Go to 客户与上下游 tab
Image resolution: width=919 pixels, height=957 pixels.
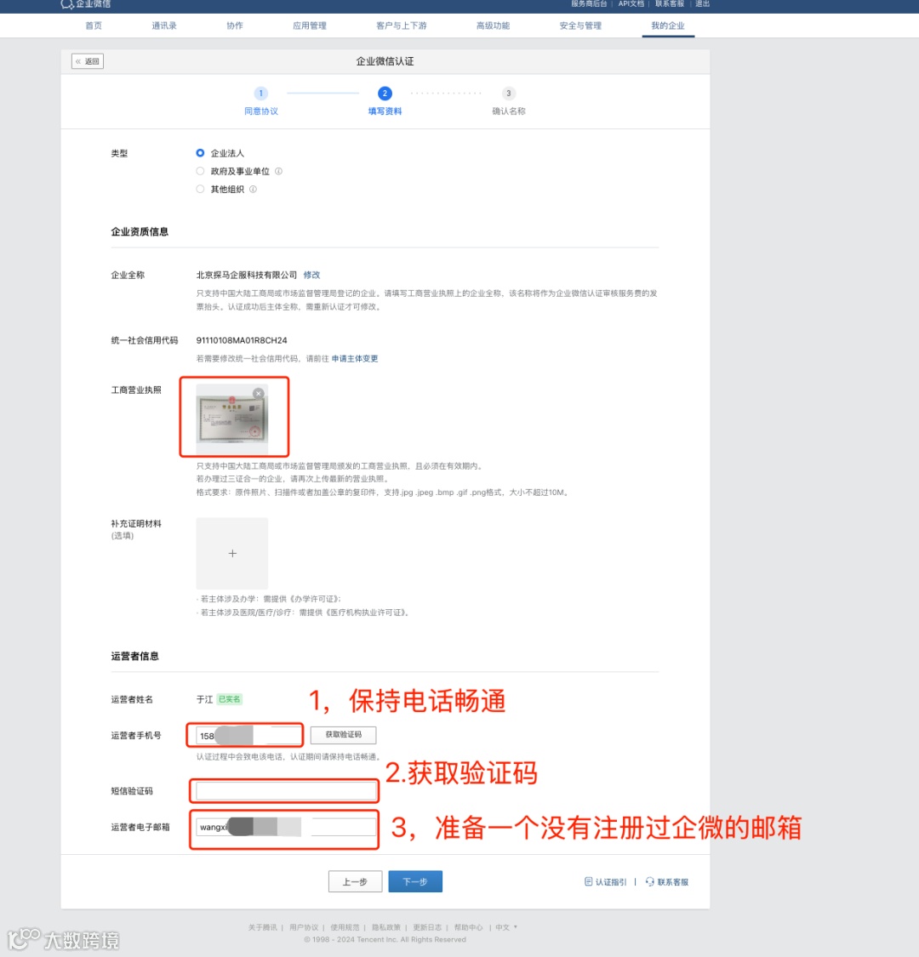pyautogui.click(x=401, y=26)
